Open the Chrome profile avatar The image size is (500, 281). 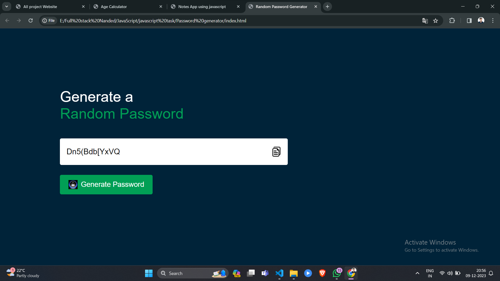coord(481,21)
